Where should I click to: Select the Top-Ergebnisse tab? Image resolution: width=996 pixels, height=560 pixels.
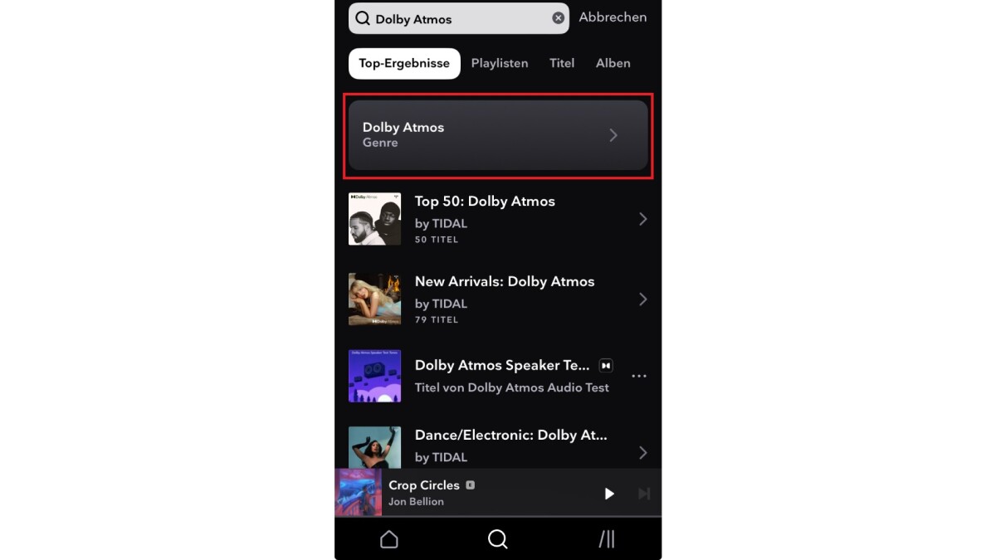point(404,63)
